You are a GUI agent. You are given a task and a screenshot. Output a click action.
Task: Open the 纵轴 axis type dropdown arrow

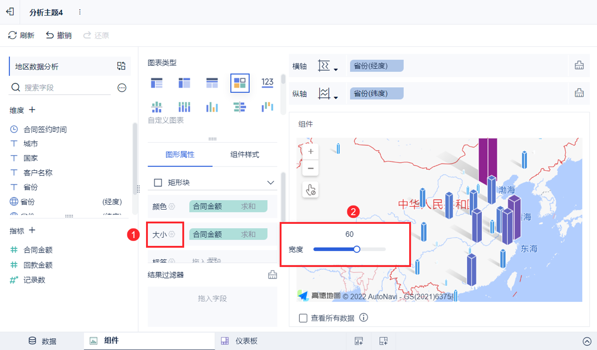[x=336, y=97]
